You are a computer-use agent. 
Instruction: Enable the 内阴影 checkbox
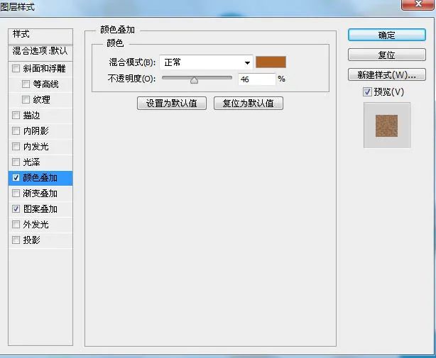(16, 130)
